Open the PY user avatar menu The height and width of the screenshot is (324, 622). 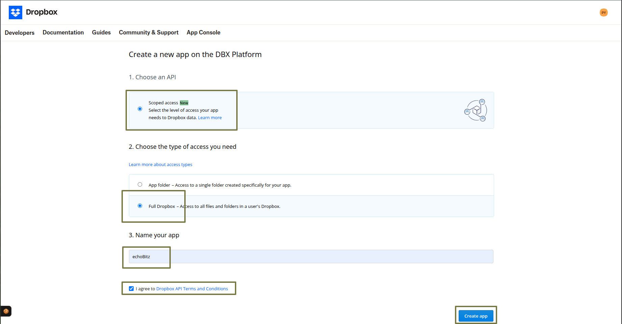click(x=604, y=12)
